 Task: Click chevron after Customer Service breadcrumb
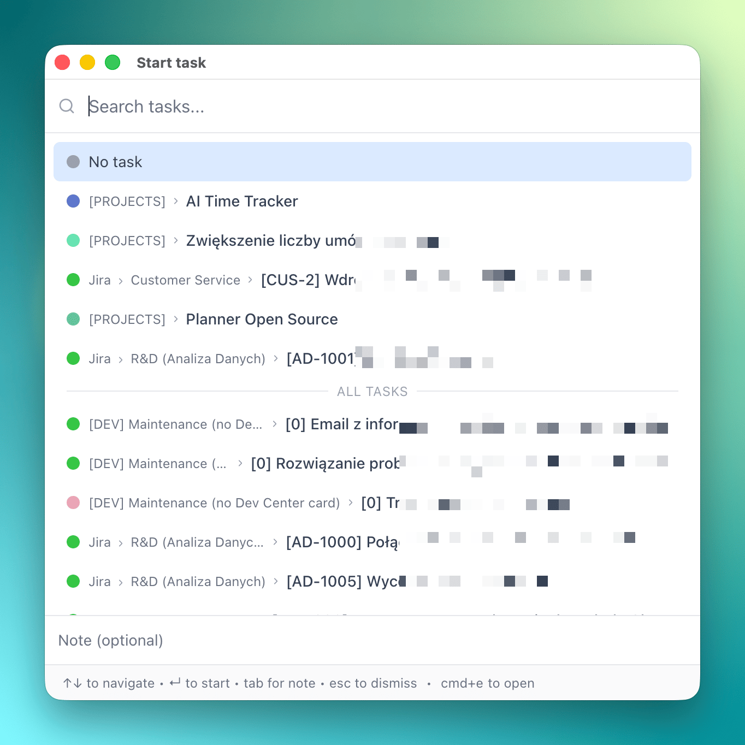pyautogui.click(x=250, y=280)
